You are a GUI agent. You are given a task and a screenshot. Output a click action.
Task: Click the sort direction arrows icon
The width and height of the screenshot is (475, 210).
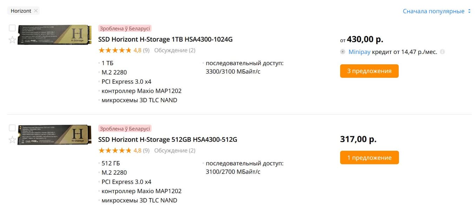(x=470, y=11)
